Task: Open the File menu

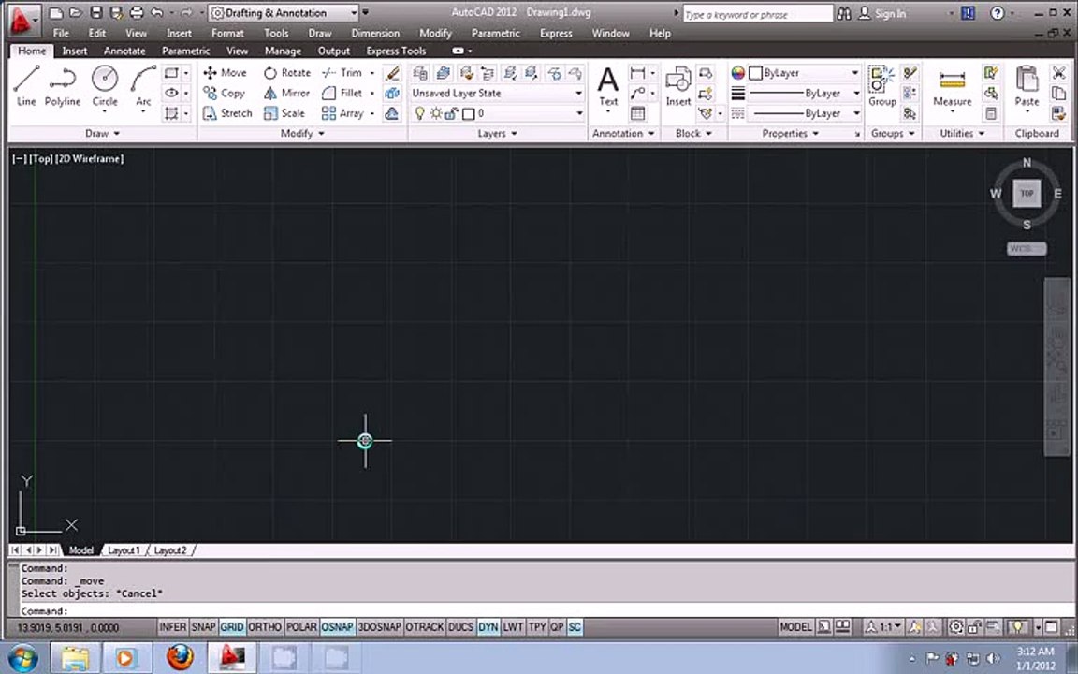Action: point(61,33)
